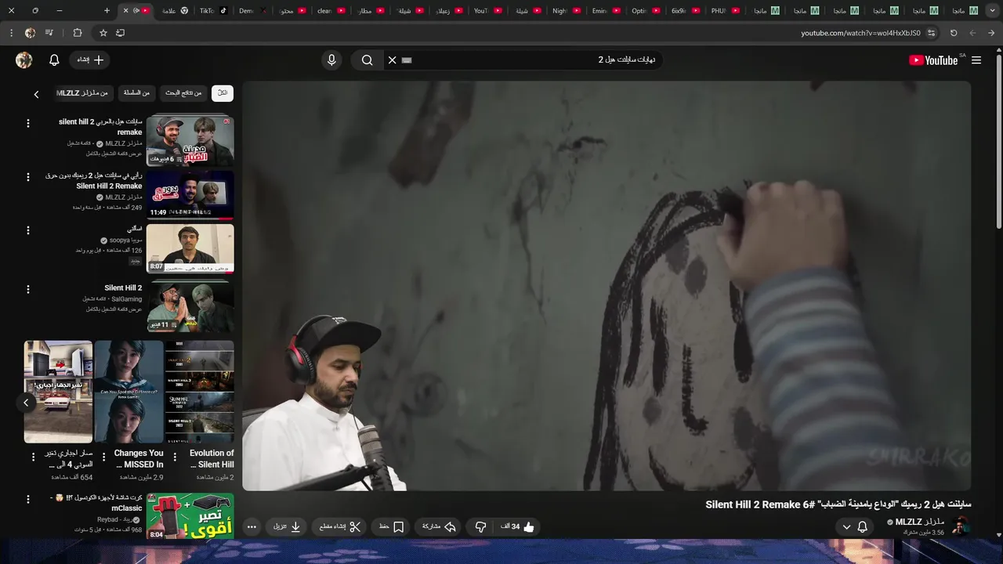Image resolution: width=1003 pixels, height=564 pixels.
Task: Open menu for 'silent hill 2 remake' playlist
Action: point(28,124)
